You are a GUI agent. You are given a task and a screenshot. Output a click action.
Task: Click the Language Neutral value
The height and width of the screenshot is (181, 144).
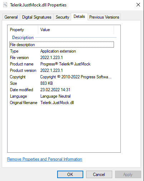pyautogui.click(x=55, y=96)
